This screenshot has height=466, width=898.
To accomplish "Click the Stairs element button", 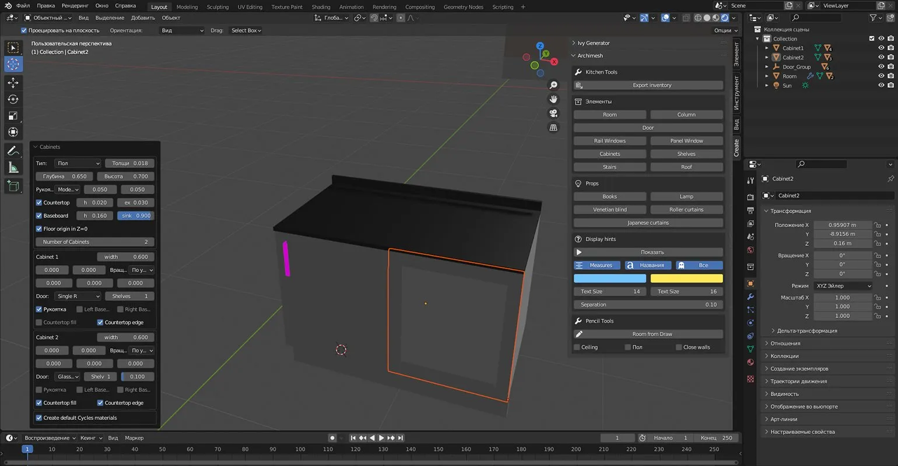I will tap(609, 167).
